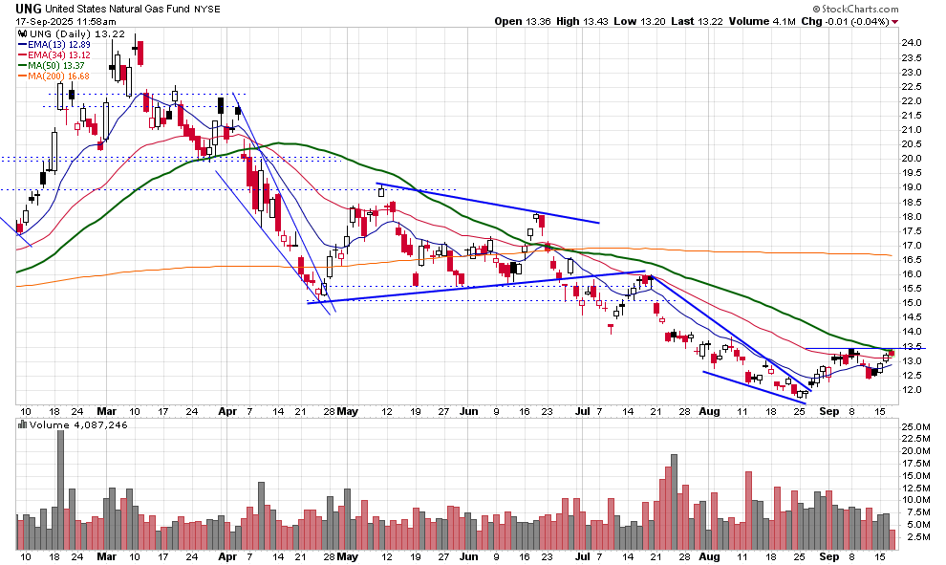Screen dimensions: 946x565
Task: Click the 20.0 level on price axis
Action: click(x=911, y=159)
